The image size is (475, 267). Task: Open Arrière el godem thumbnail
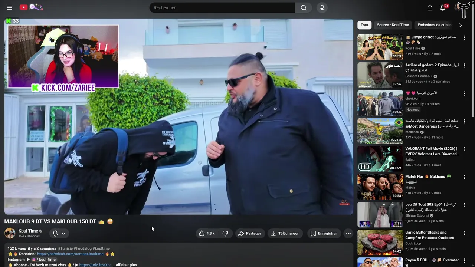380,75
